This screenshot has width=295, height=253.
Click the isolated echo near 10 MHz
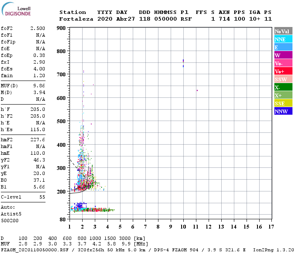183,63
